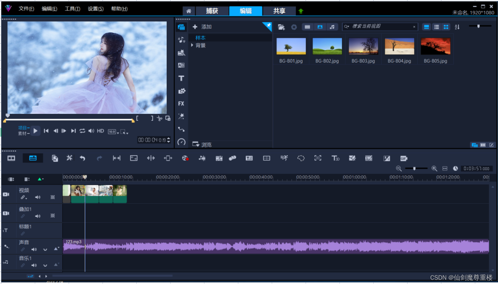Click the mark-in bracket button
The width and height of the screenshot is (498, 284).
(x=137, y=118)
